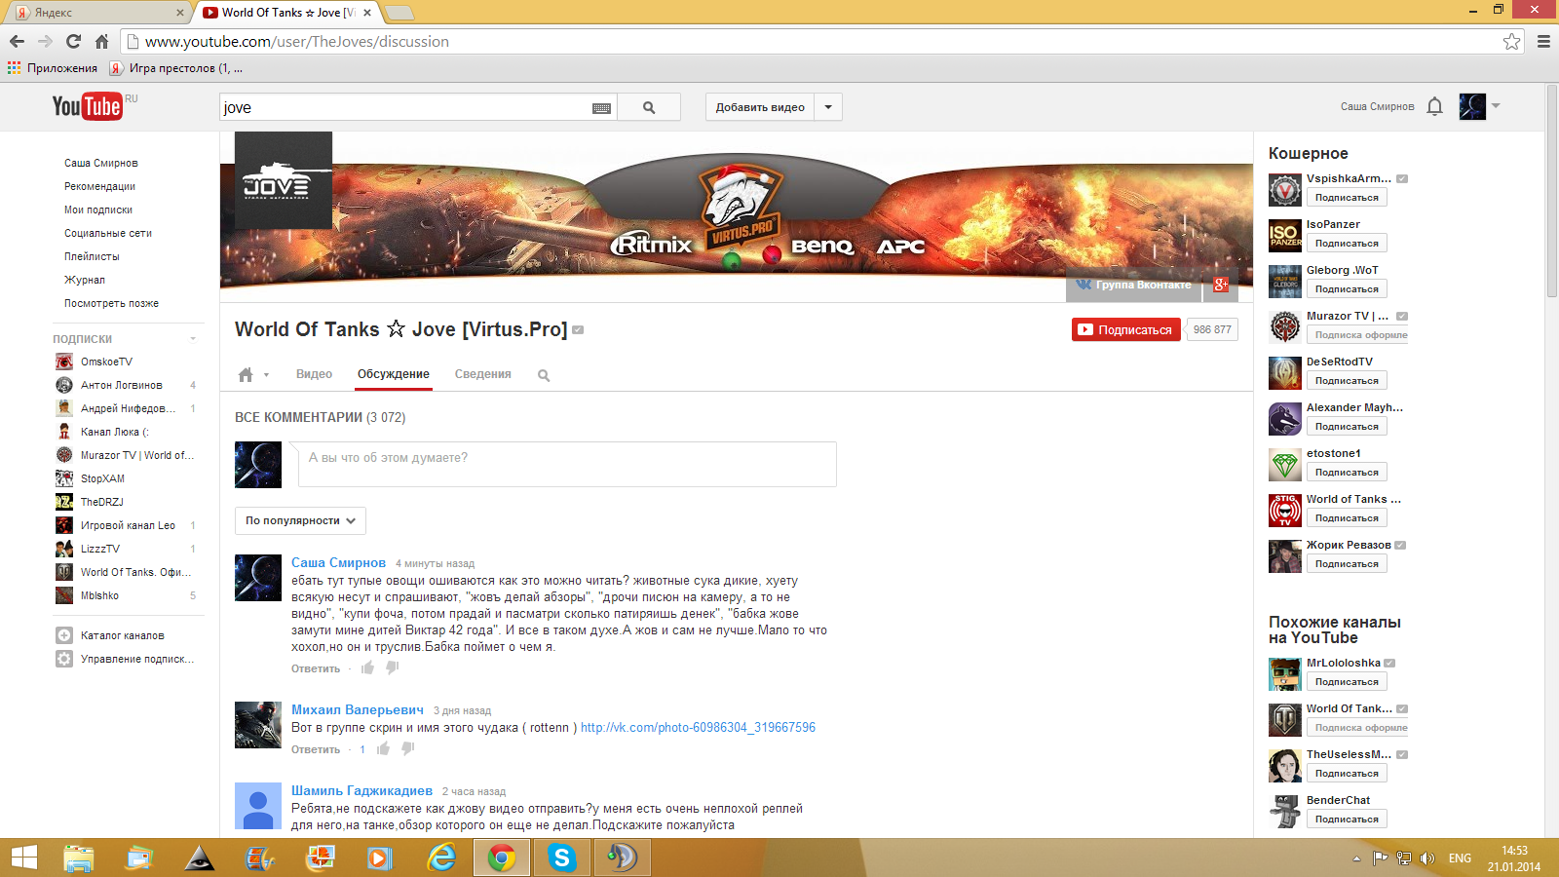The image size is (1559, 877).
Task: Click the Windows Start button
Action: point(23,858)
